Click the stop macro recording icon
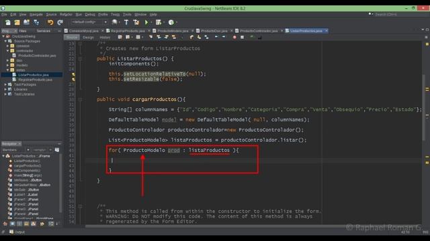The width and height of the screenshot is (430, 241). pyautogui.click(x=242, y=37)
